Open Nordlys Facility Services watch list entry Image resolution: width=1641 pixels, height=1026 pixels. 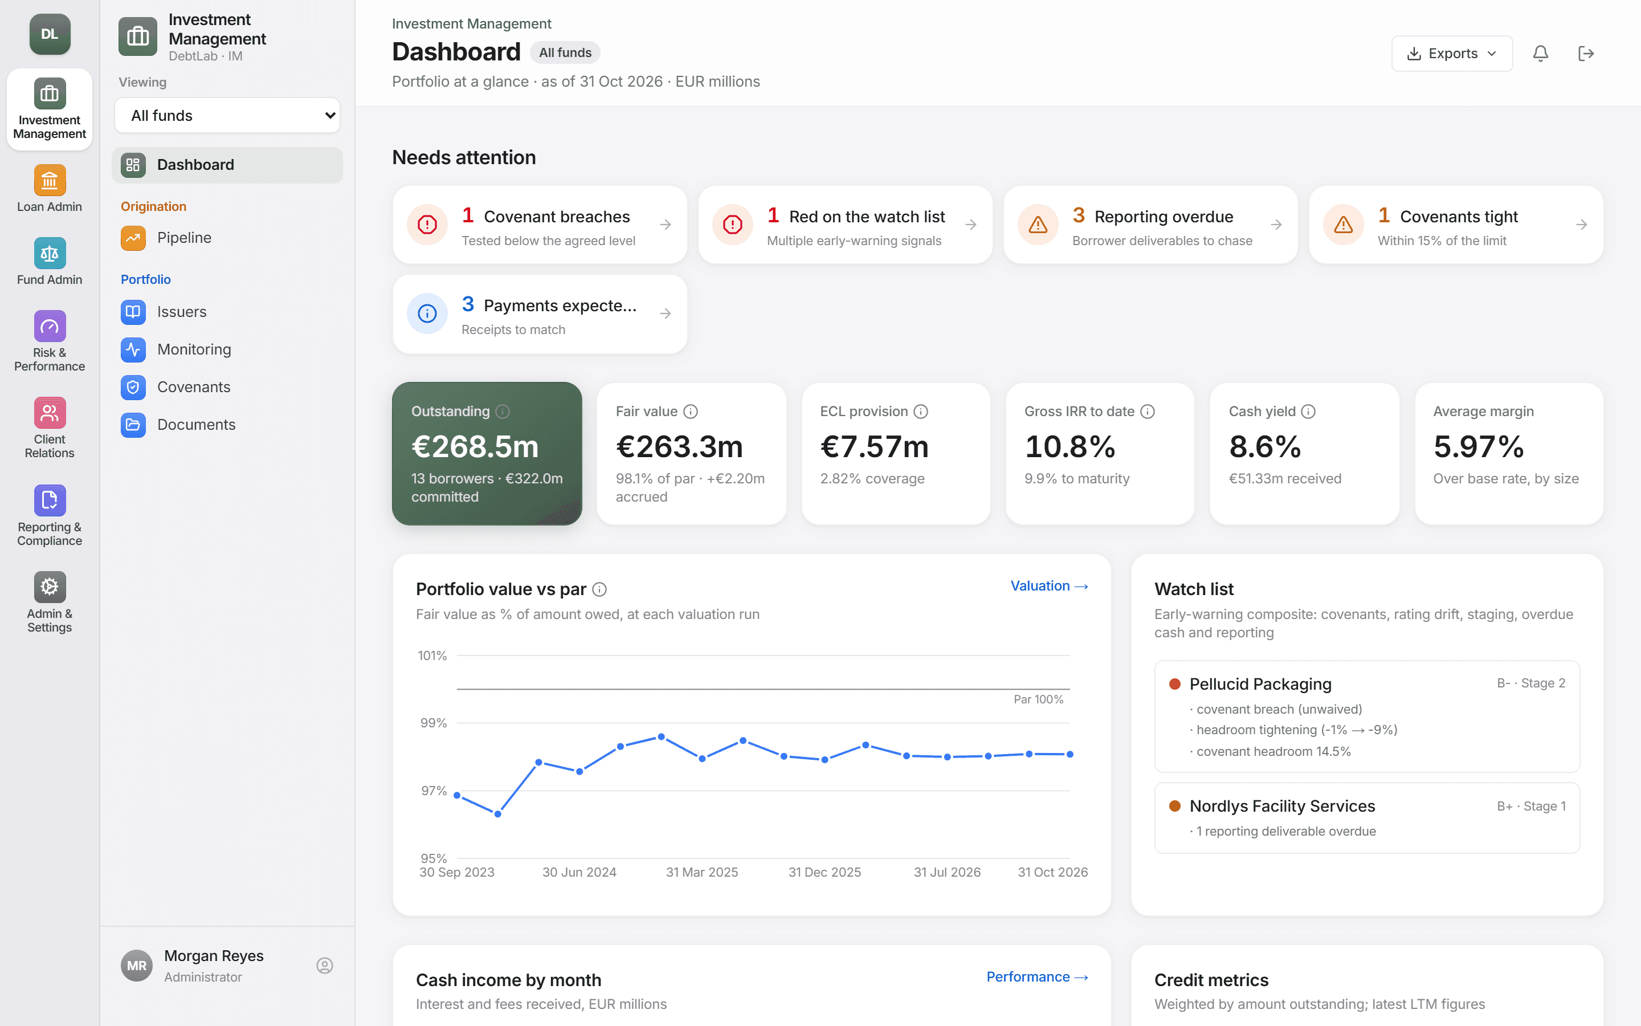click(x=1367, y=818)
